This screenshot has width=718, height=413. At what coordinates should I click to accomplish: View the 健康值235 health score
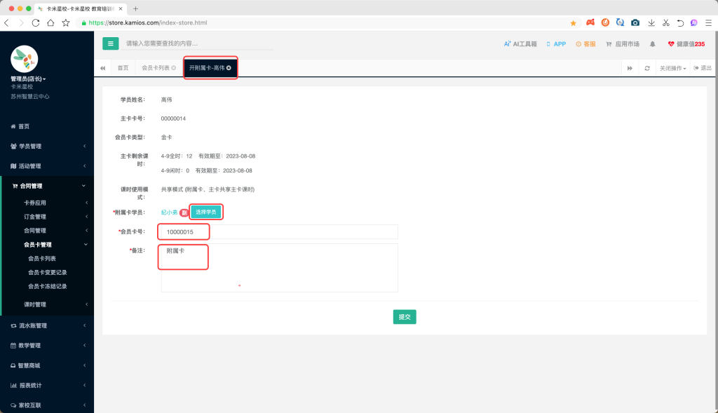coord(686,44)
